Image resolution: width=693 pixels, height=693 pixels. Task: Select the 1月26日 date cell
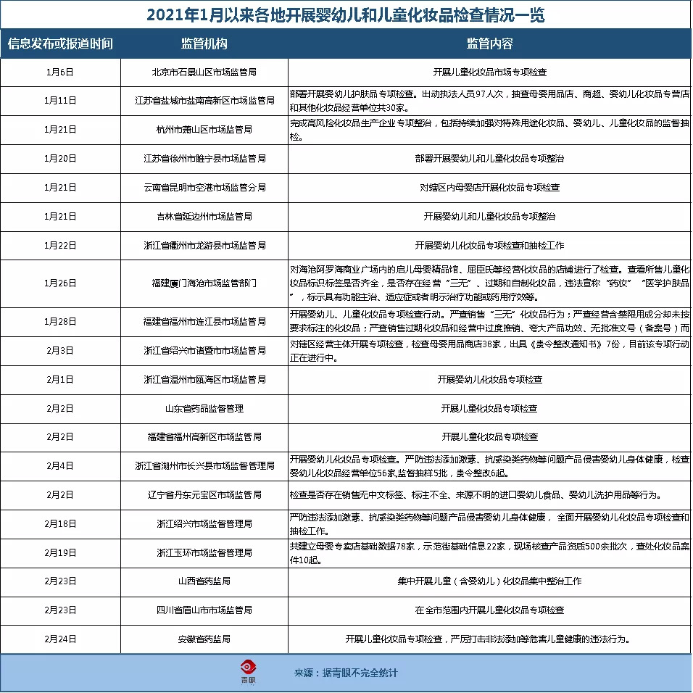(60, 283)
